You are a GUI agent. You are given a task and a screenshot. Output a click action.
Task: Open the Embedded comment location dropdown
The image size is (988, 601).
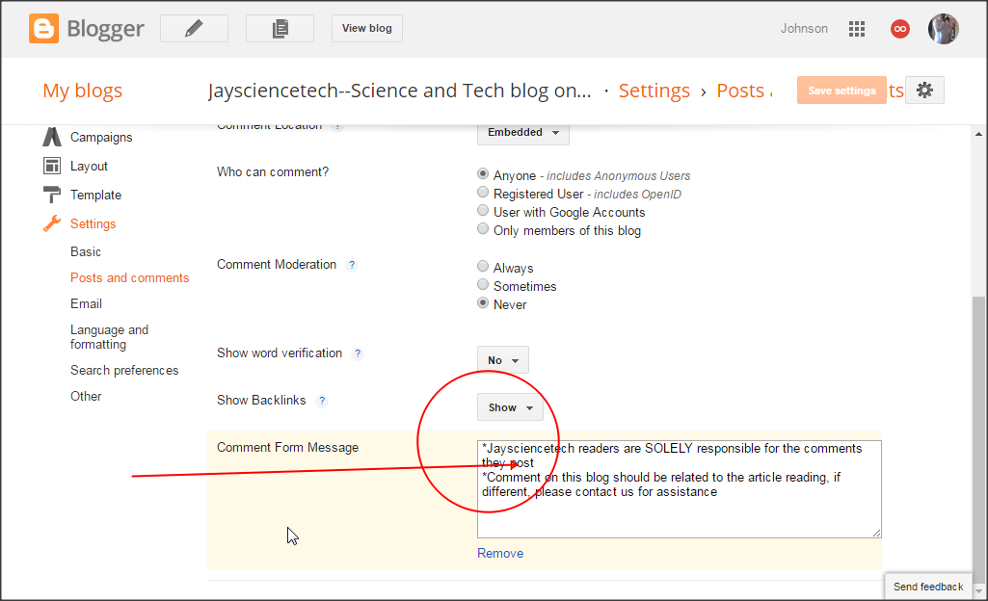[522, 133]
